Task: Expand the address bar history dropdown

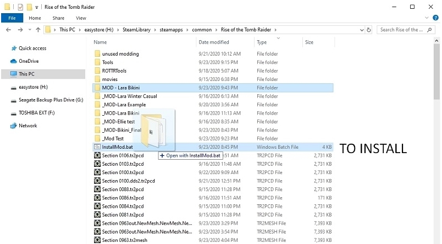Action: (362, 30)
